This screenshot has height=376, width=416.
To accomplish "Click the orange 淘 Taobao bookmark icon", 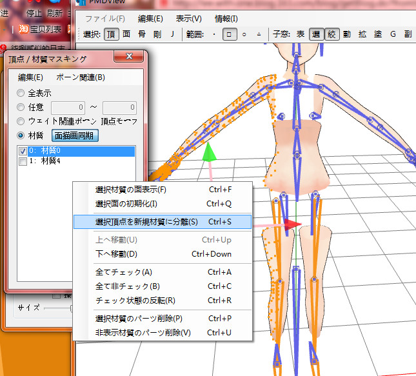I will (x=23, y=29).
